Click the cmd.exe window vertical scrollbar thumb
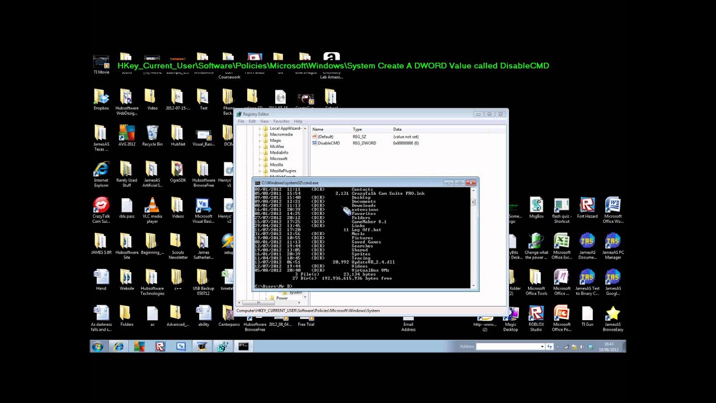716x403 pixels. coord(473,203)
